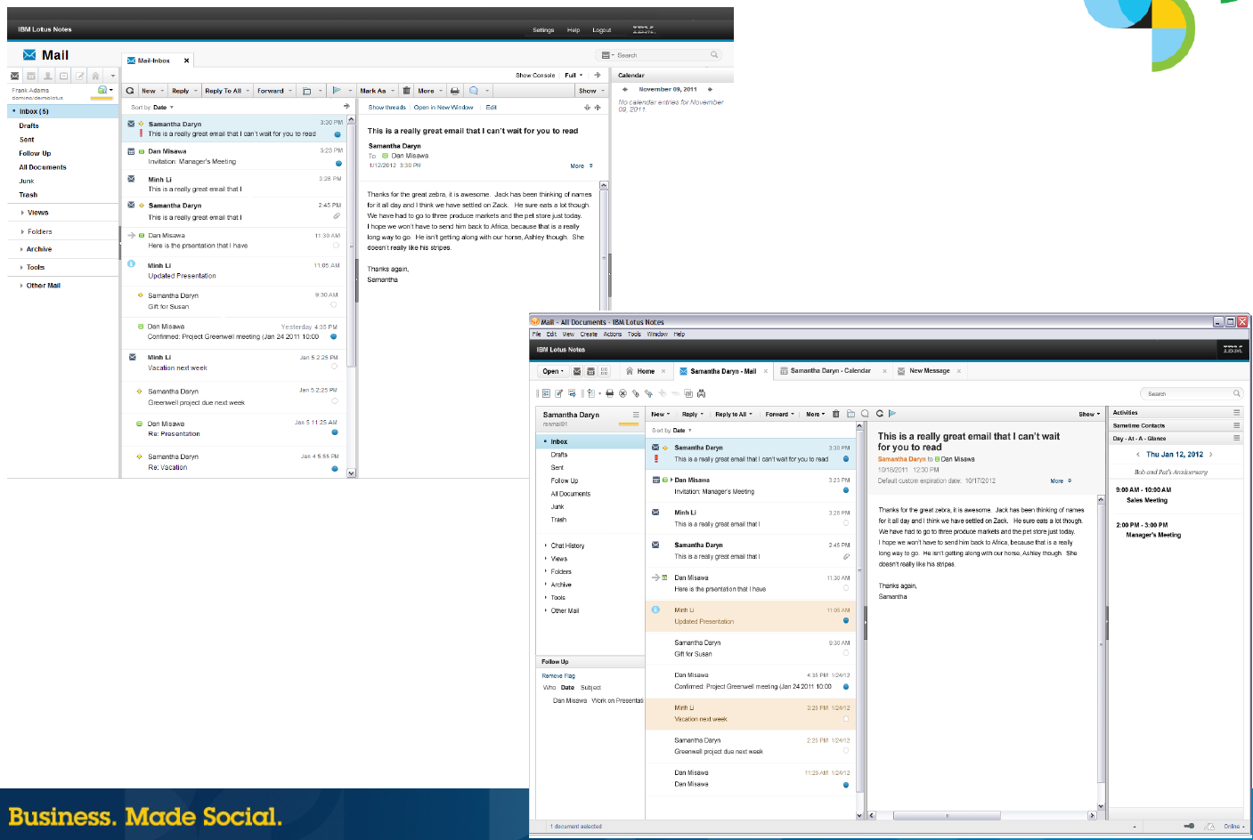Image resolution: width=1253 pixels, height=840 pixels.
Task: Open the calendar icon in web Mail sidebar switcher
Action: pos(31,76)
